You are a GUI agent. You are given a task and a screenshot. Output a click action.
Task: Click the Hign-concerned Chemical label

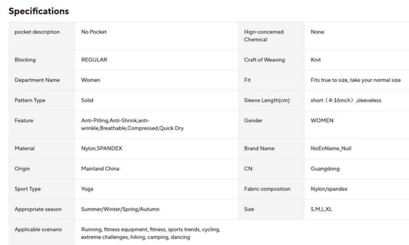pyautogui.click(x=264, y=36)
